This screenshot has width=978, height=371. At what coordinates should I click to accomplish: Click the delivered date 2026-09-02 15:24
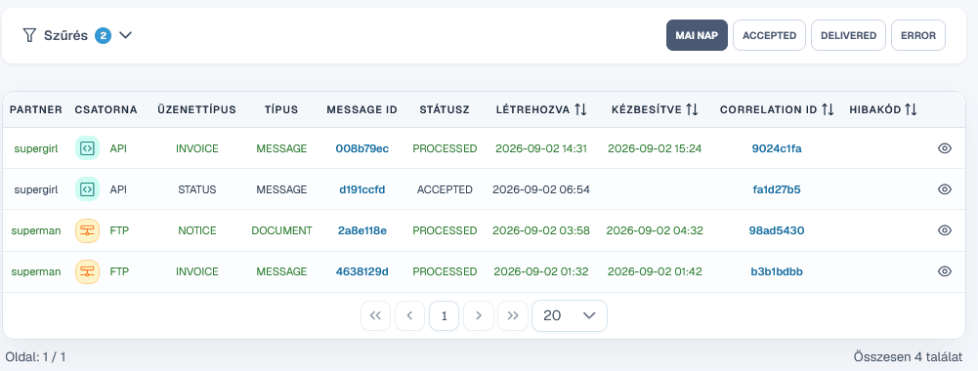[x=655, y=148]
